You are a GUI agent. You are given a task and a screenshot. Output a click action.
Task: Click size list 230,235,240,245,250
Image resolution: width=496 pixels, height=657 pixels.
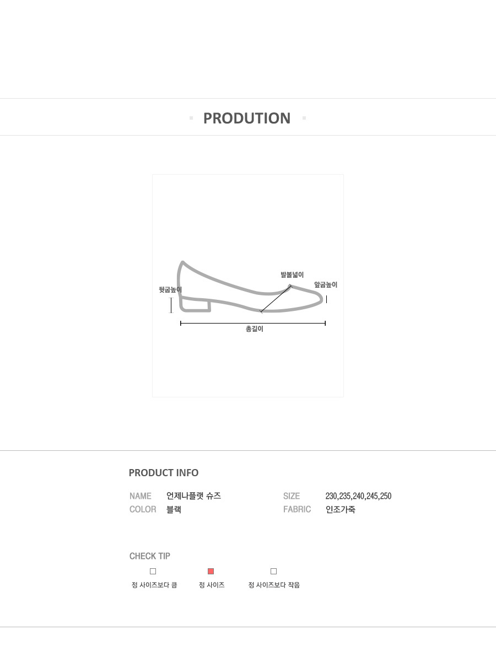click(x=358, y=496)
